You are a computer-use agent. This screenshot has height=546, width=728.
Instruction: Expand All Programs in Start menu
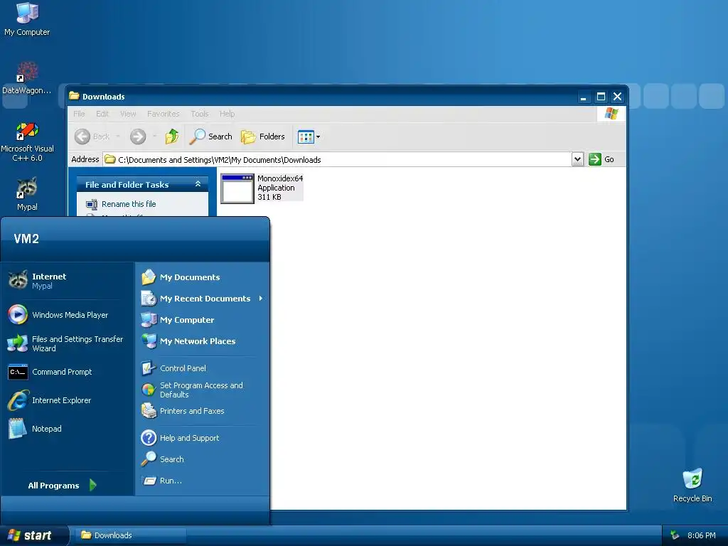[63, 485]
